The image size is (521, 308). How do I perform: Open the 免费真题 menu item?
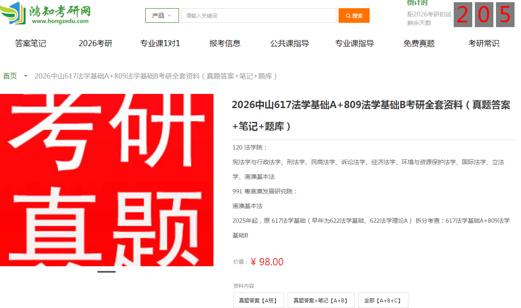click(419, 43)
